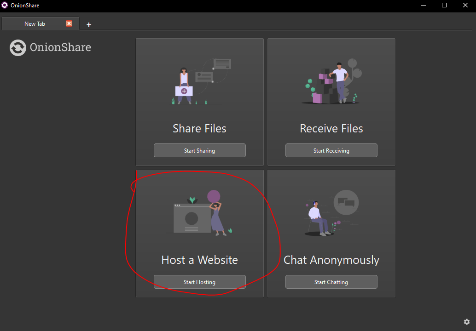
Task: Close the New Tab with red X
Action: [x=69, y=23]
